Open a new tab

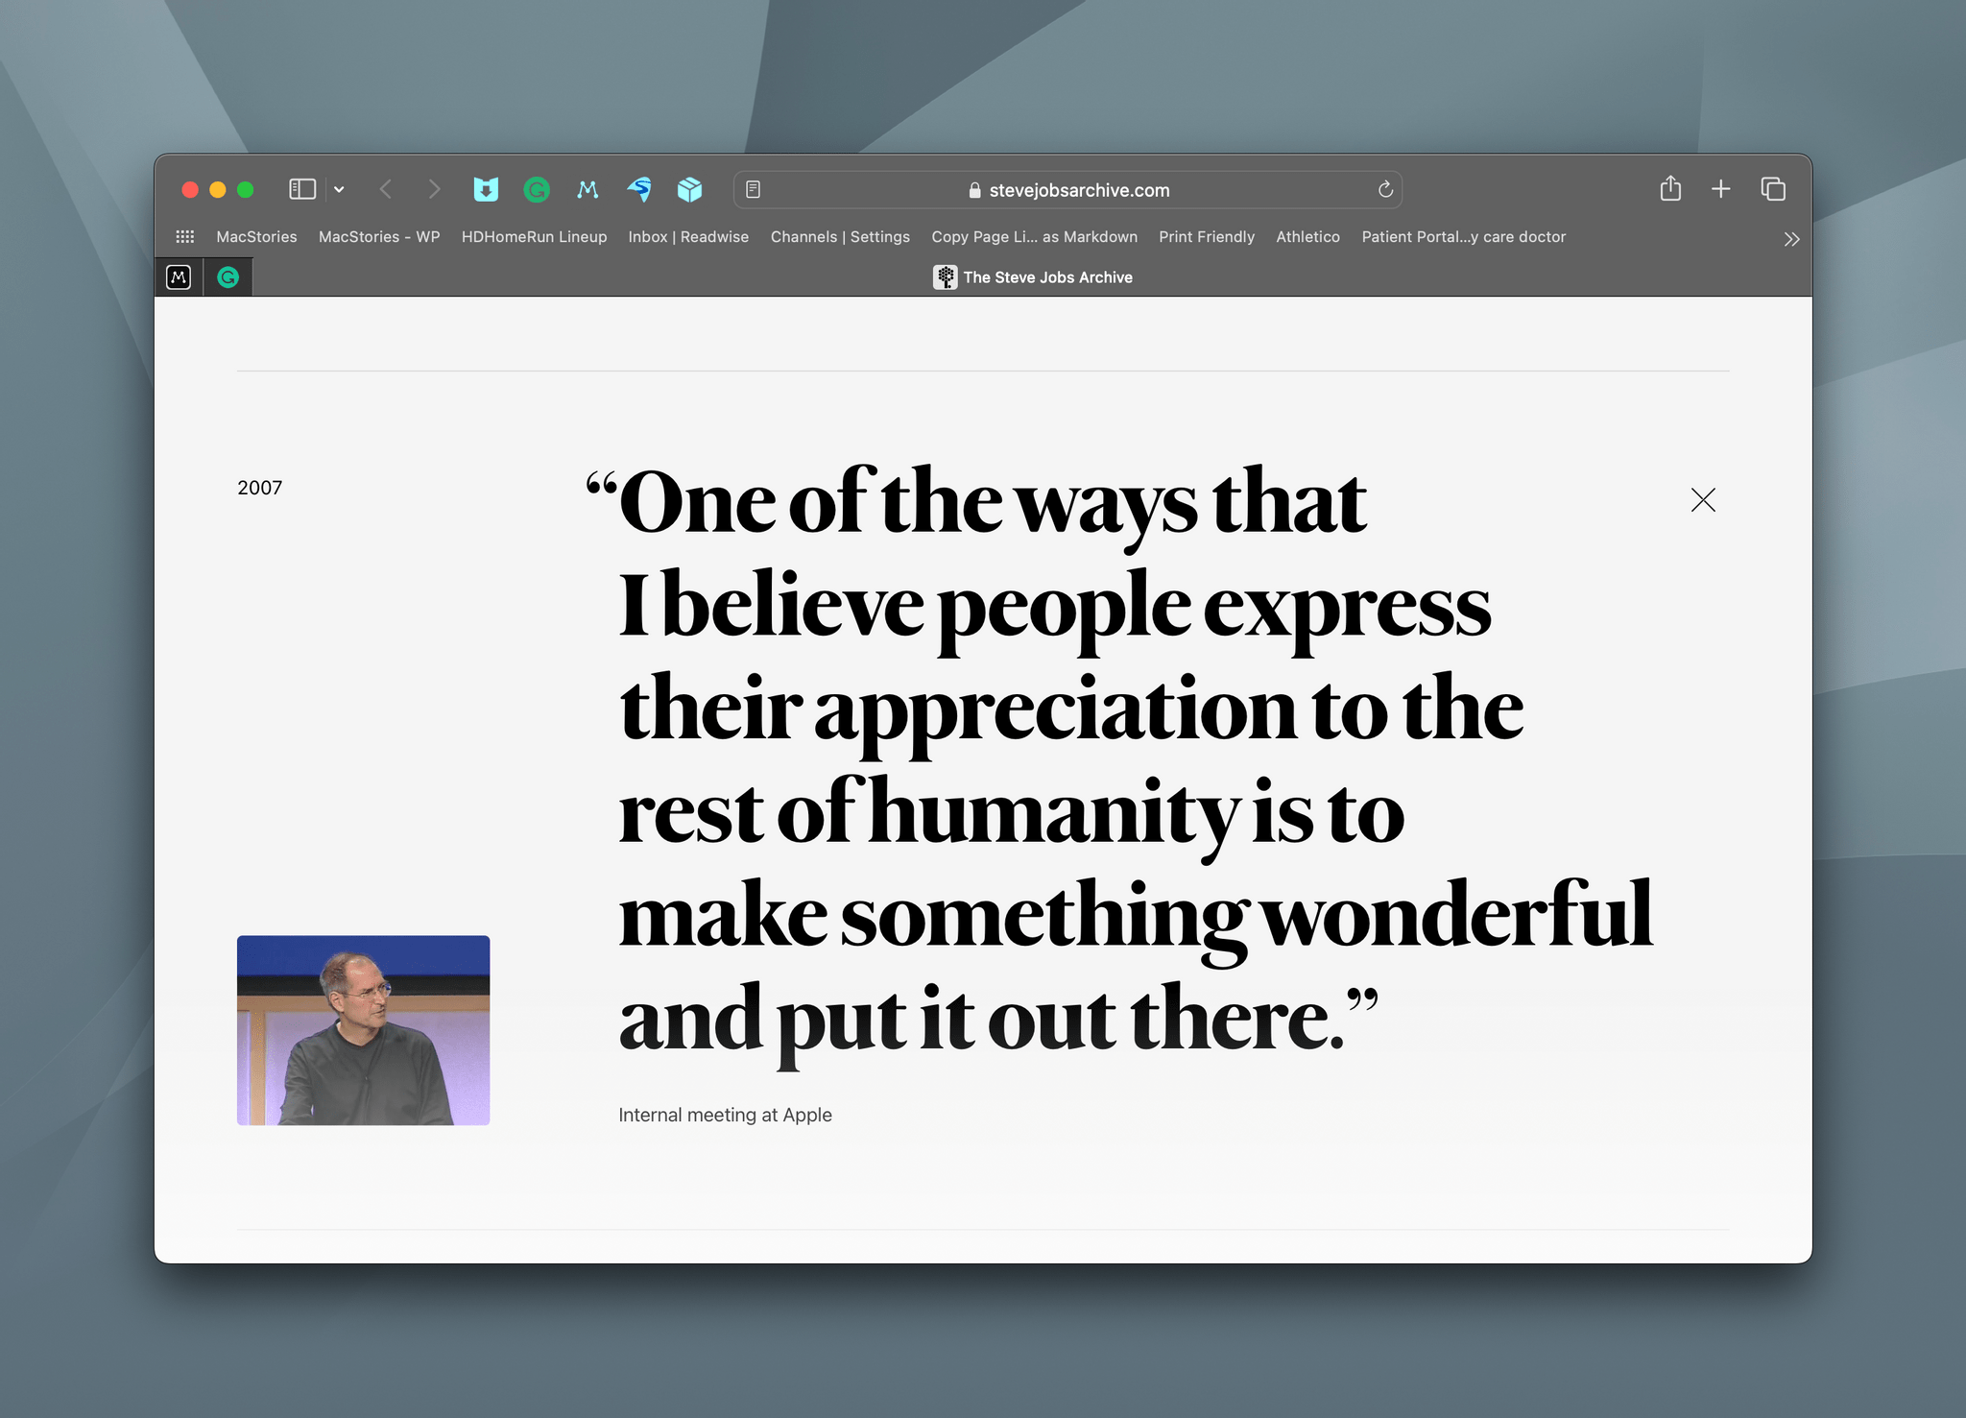(1721, 189)
